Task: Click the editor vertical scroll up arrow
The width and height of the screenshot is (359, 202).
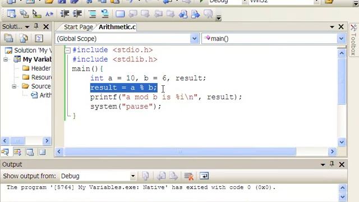Action: (x=342, y=53)
